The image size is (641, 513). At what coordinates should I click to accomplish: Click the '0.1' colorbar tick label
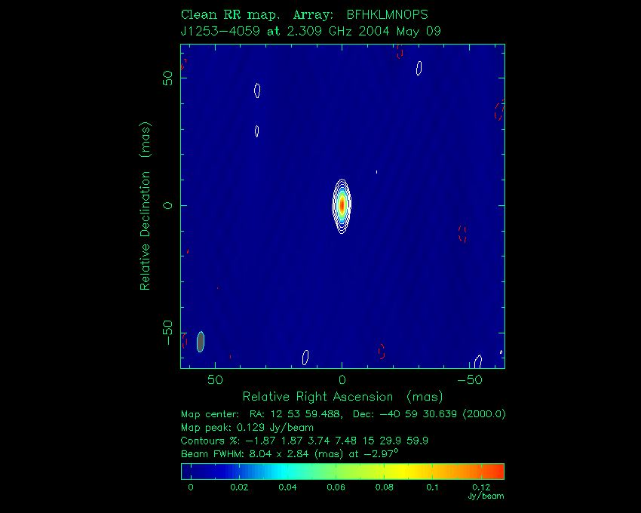coord(432,487)
